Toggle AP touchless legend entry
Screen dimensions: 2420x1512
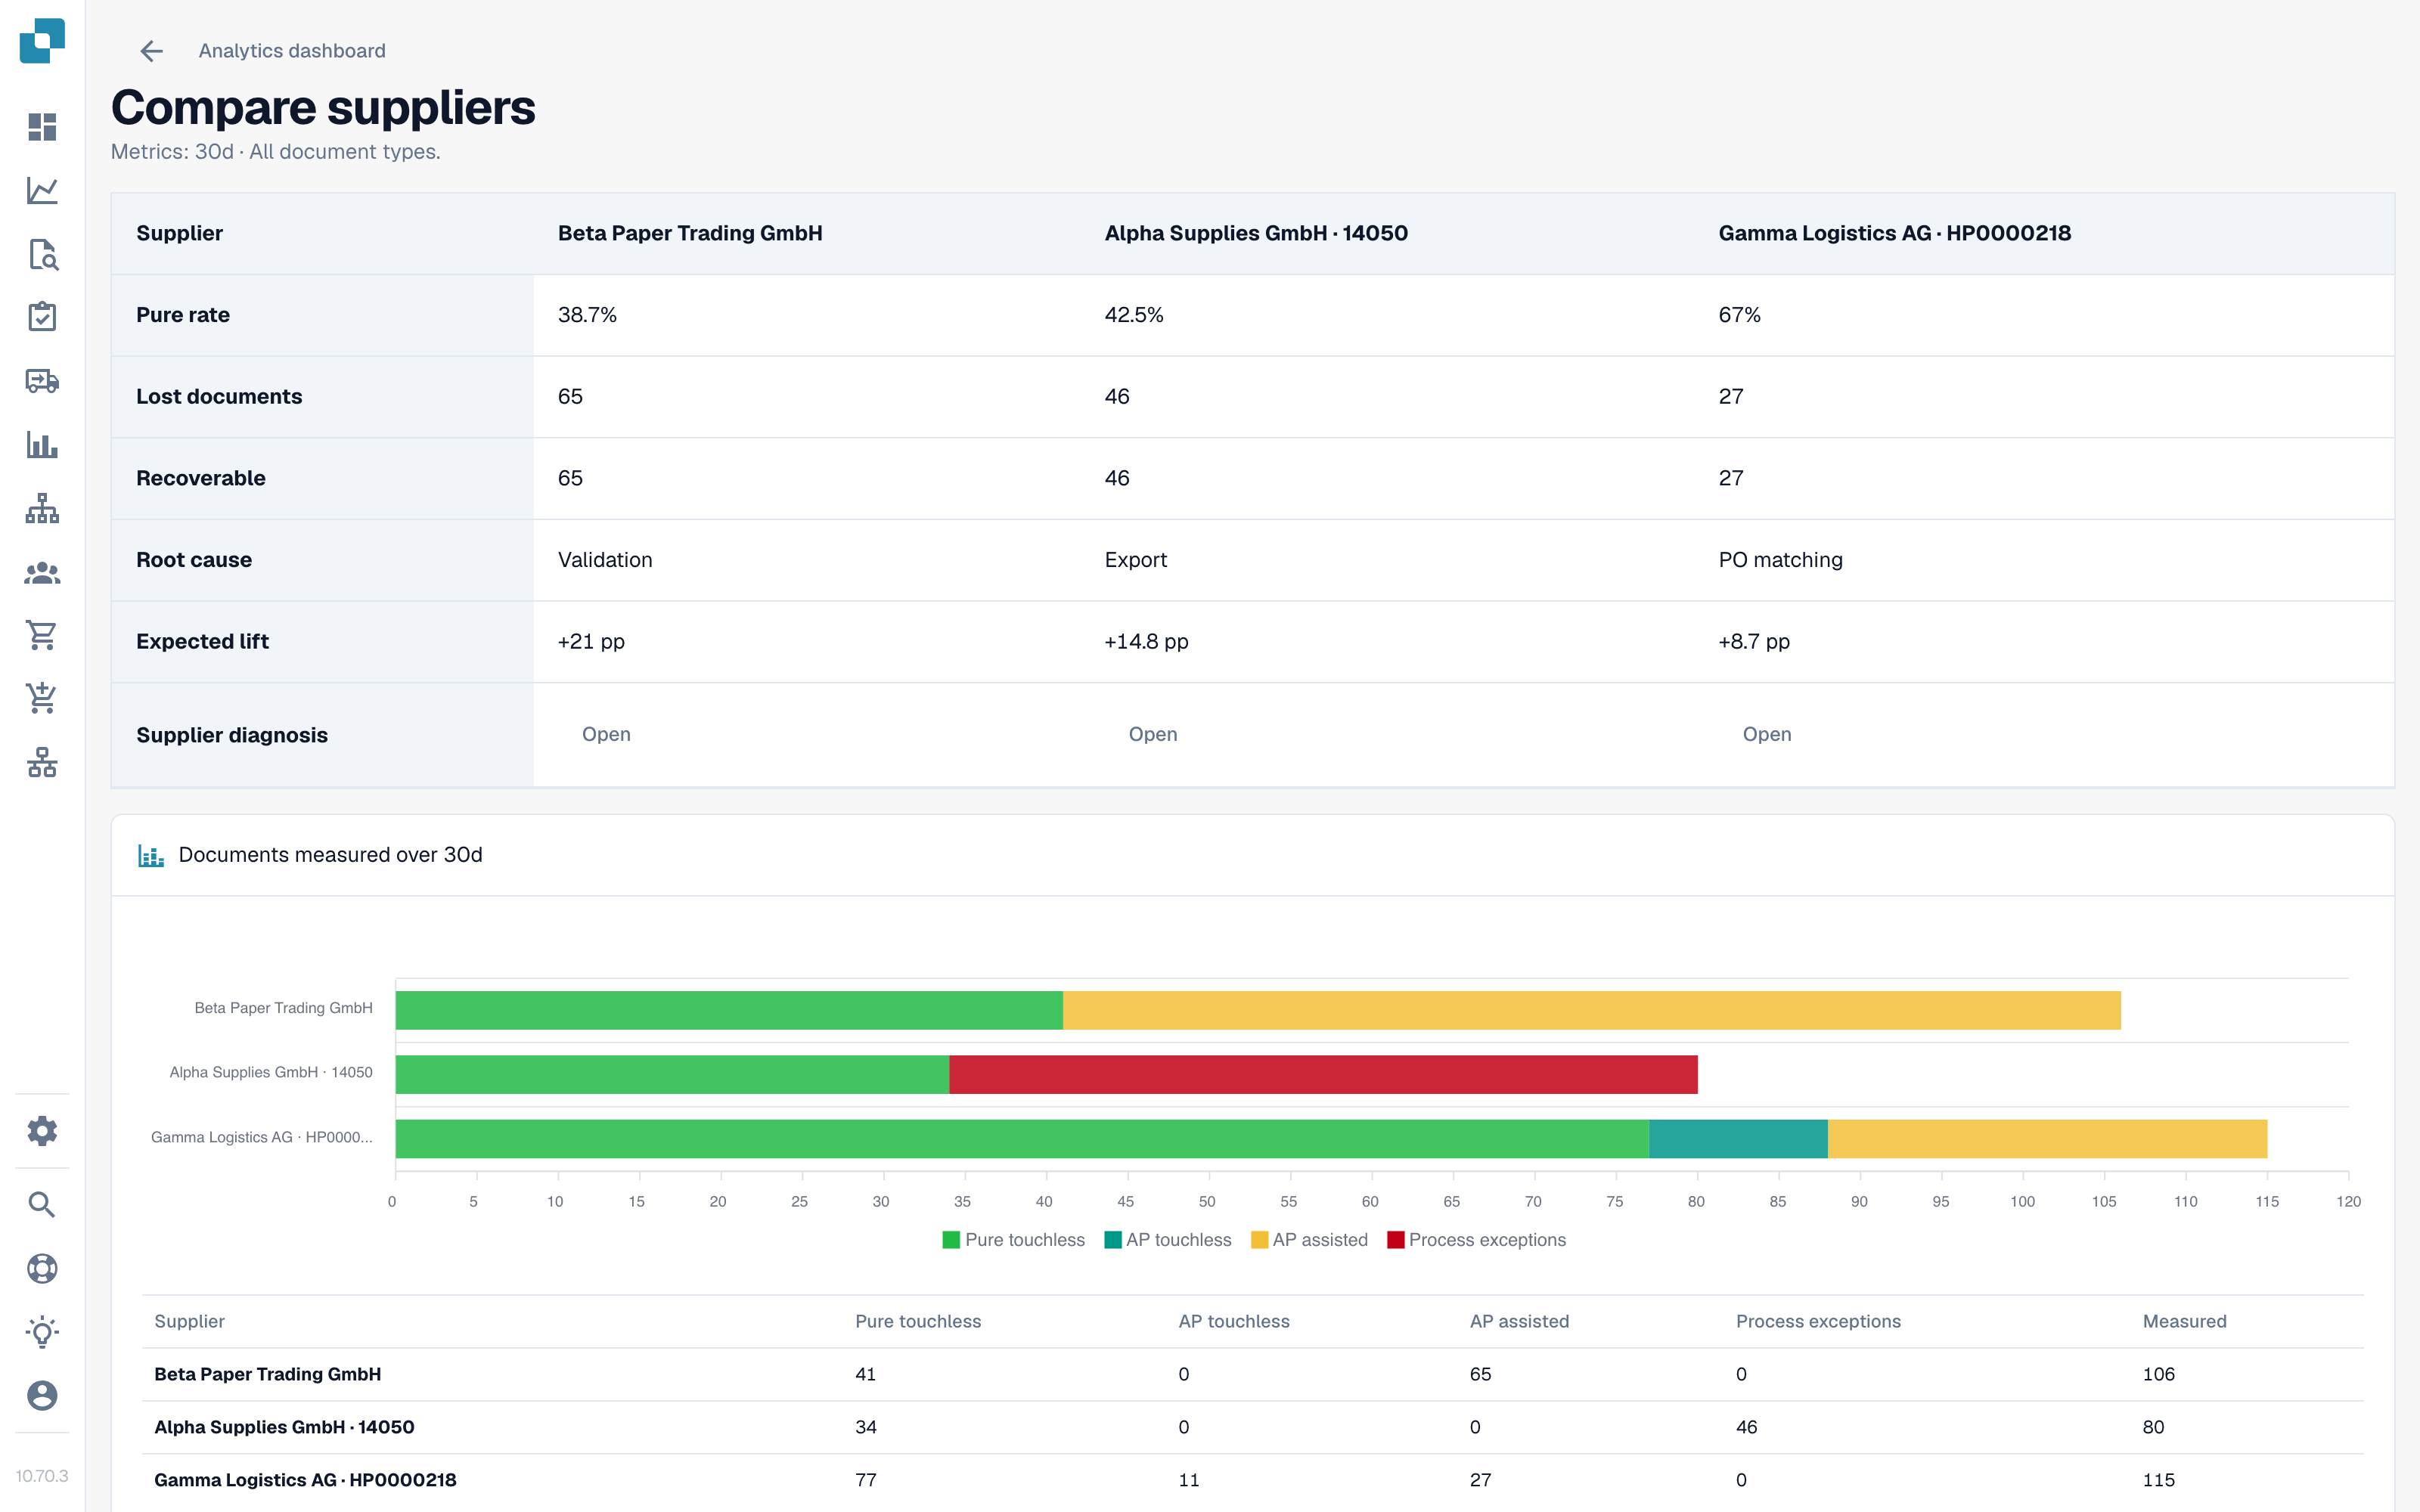(1167, 1240)
